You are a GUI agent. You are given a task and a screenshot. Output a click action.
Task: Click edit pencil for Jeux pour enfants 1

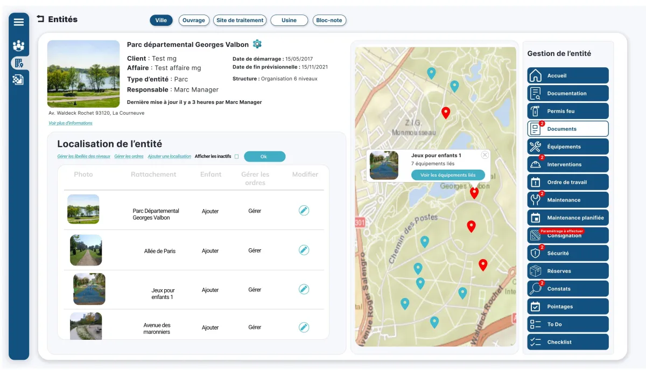tap(304, 290)
